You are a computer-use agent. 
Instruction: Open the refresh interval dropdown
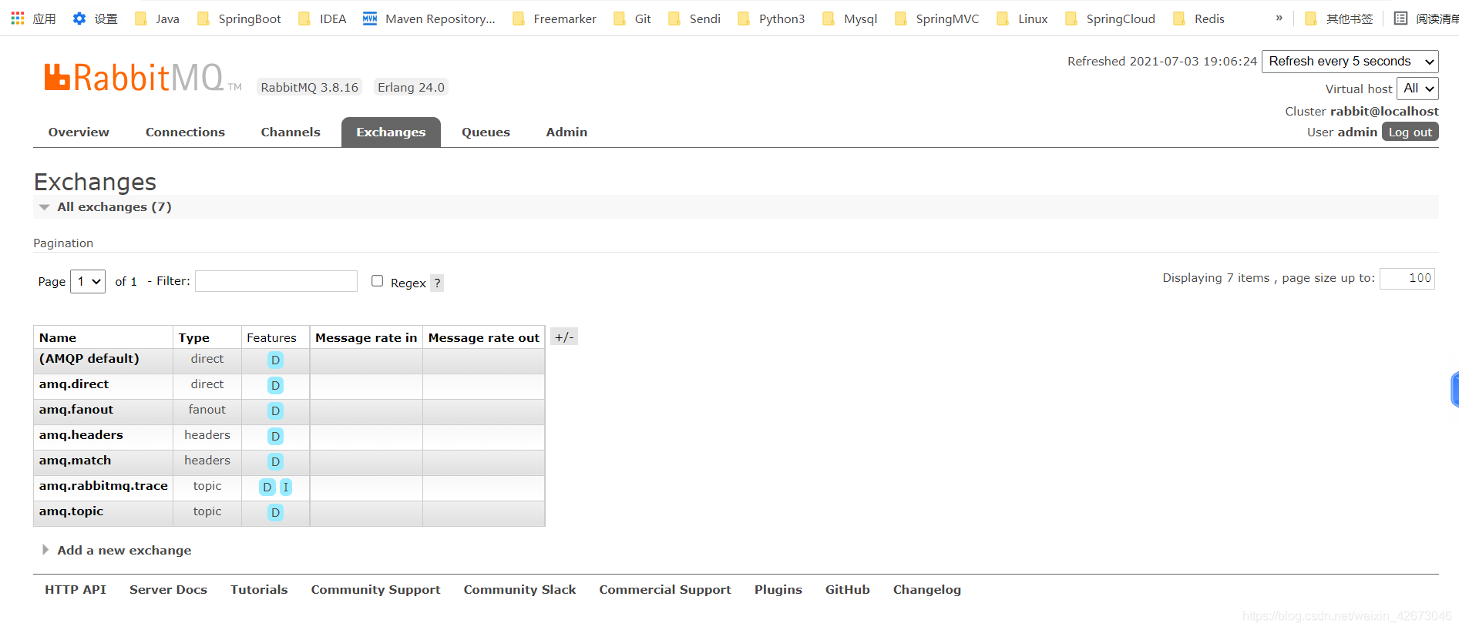point(1350,62)
